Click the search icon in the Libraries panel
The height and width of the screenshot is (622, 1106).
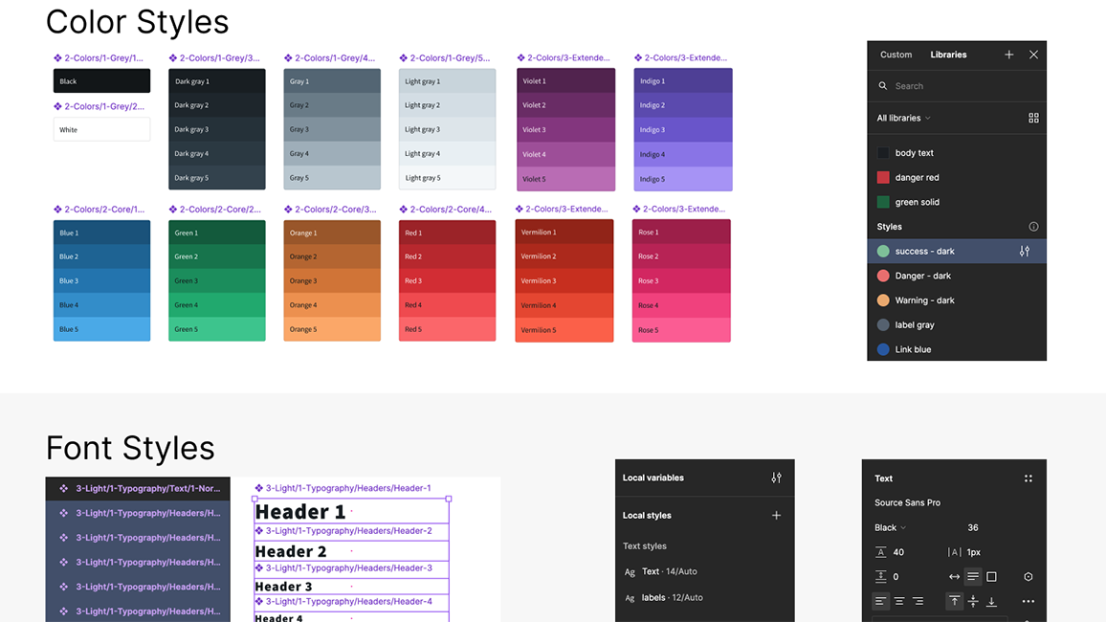coord(883,86)
